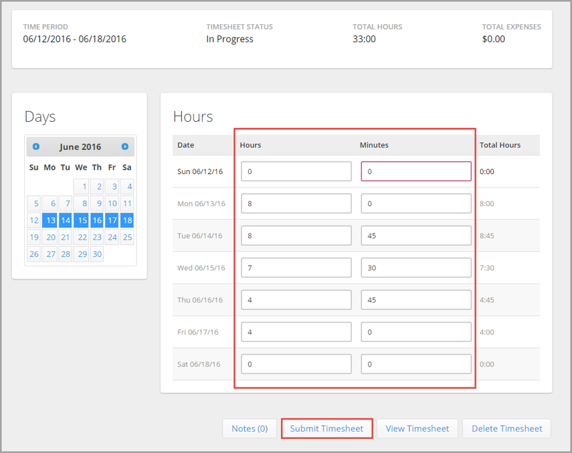
Task: Click the June 2016 calendar title
Action: pyautogui.click(x=80, y=147)
